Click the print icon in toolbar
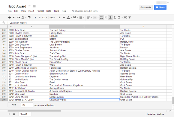Viewport: 174px width, 117px height. point(10,17)
